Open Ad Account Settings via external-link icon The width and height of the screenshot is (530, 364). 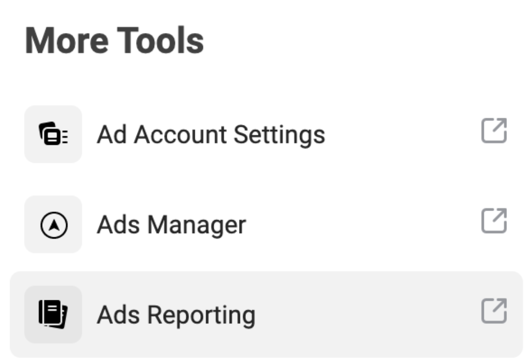[x=494, y=131]
